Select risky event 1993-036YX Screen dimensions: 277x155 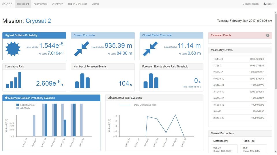coord(239,85)
